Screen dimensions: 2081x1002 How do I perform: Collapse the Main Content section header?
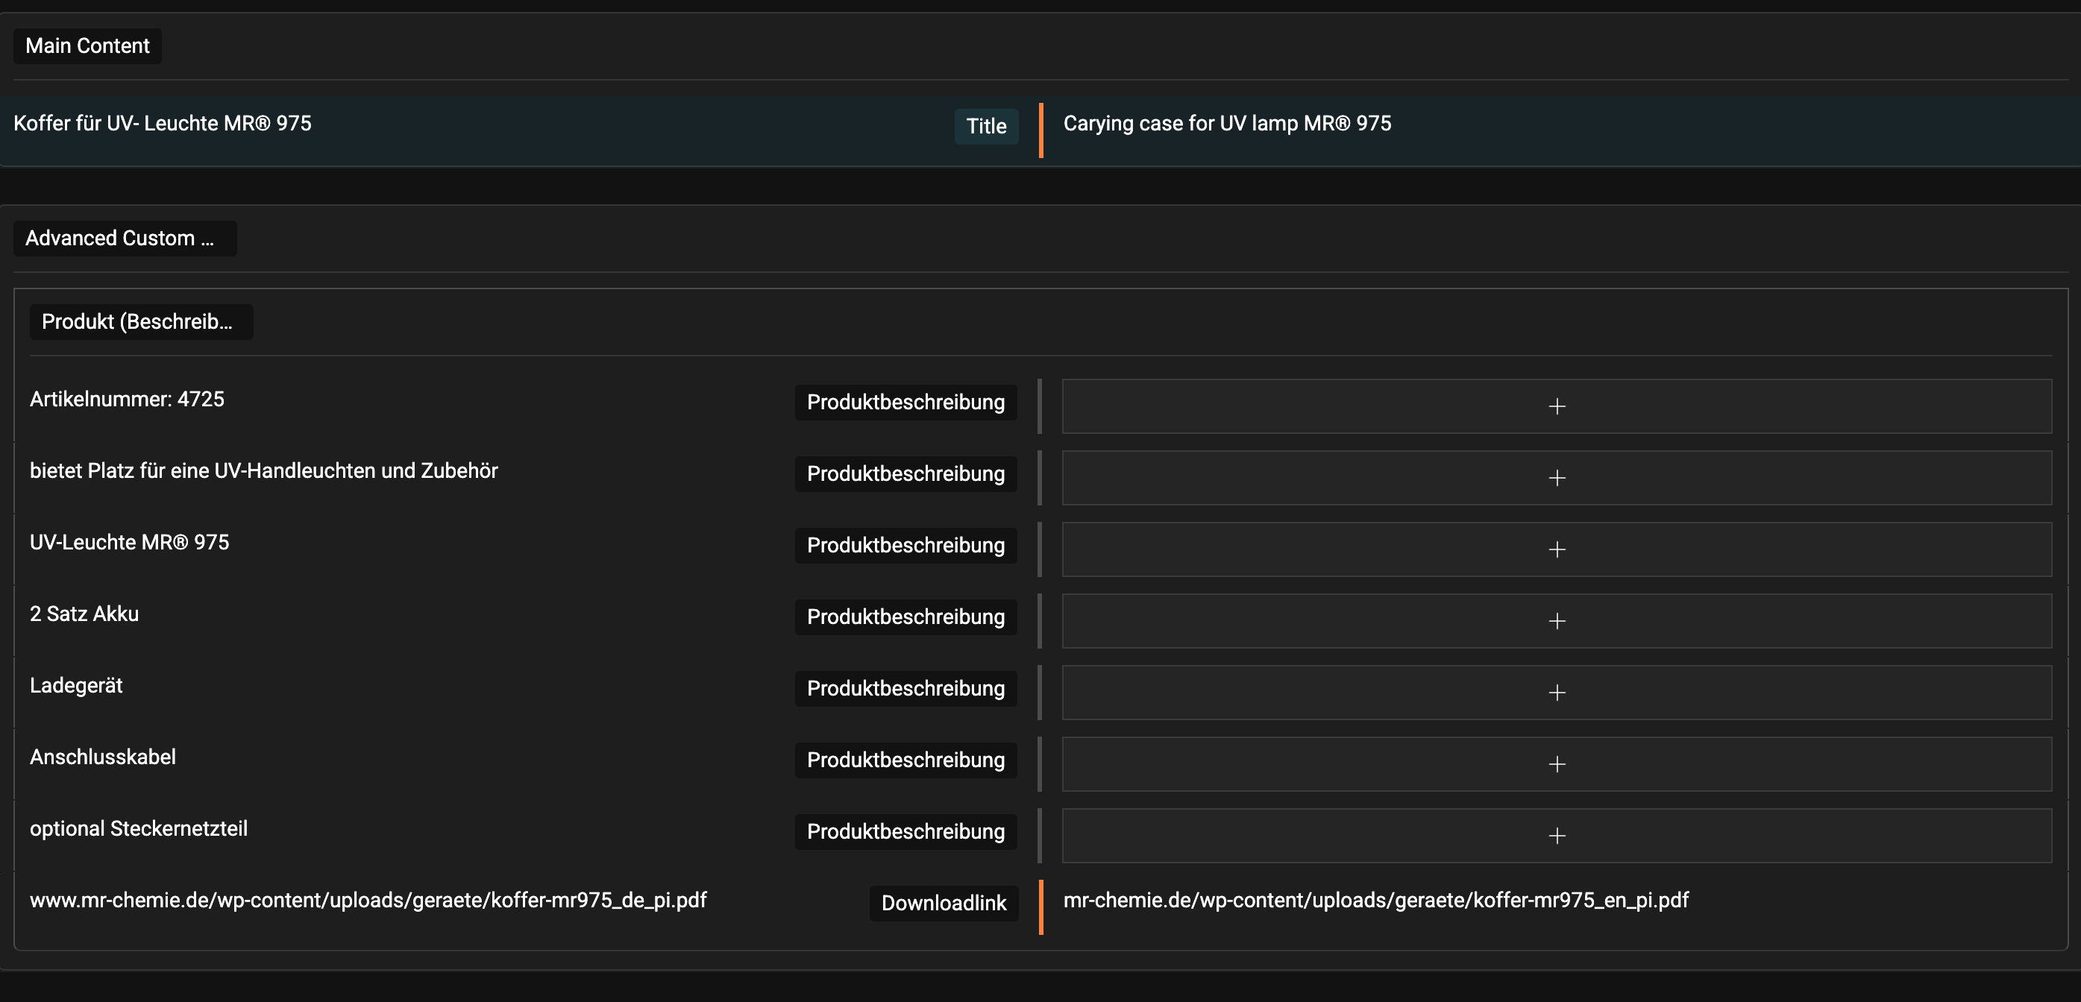pyautogui.click(x=87, y=46)
